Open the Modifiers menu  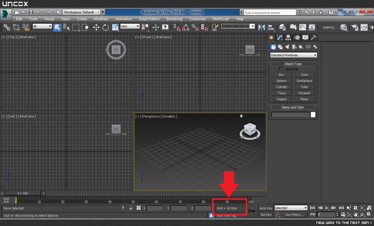pos(101,19)
